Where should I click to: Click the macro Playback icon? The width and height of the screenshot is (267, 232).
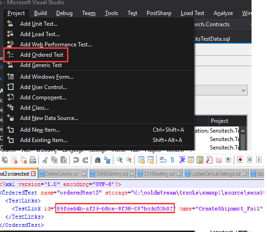tap(259, 160)
